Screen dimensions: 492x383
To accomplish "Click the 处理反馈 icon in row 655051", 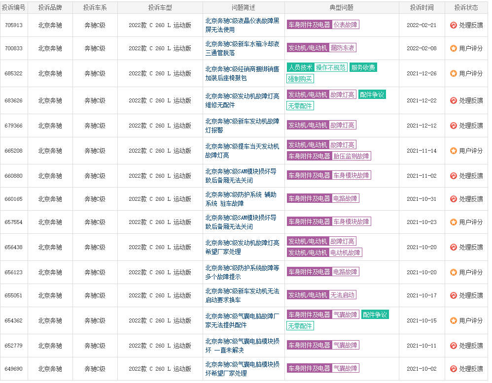I will (453, 295).
